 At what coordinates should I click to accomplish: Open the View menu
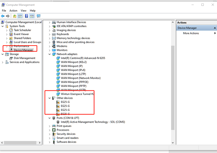pos(23,11)
